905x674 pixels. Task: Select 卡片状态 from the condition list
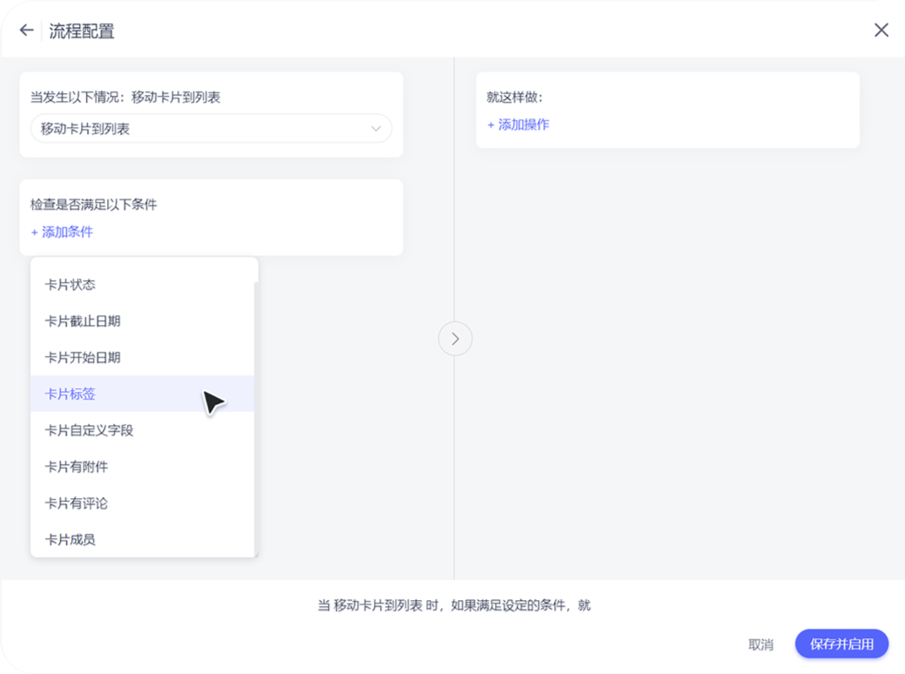pyautogui.click(x=70, y=285)
